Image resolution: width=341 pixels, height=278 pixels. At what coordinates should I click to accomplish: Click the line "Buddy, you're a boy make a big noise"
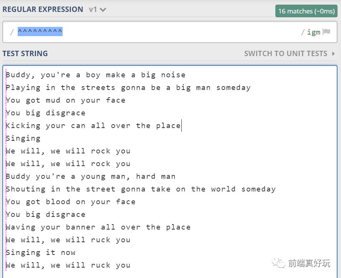(96, 75)
